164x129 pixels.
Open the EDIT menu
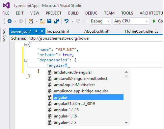pos(20,13)
